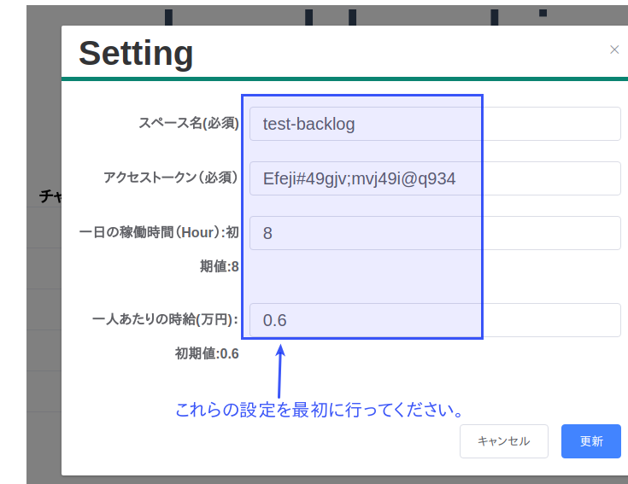The height and width of the screenshot is (484, 628).
Task: Click the 一人あたりの時給 input field
Action: [x=435, y=320]
